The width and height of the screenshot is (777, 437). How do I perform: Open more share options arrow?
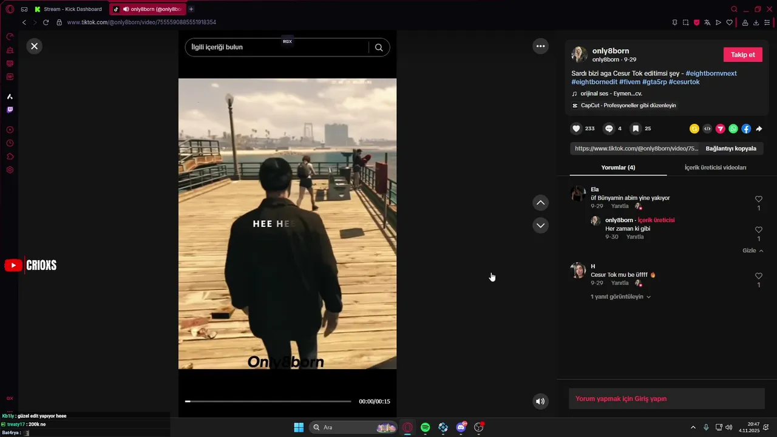point(759,129)
